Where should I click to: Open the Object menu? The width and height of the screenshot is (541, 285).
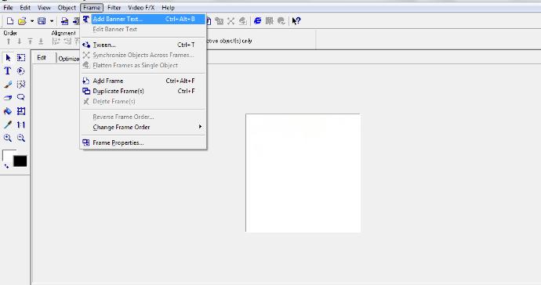click(67, 8)
